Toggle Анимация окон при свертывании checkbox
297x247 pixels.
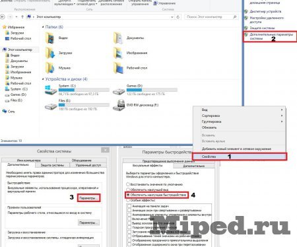point(129,211)
